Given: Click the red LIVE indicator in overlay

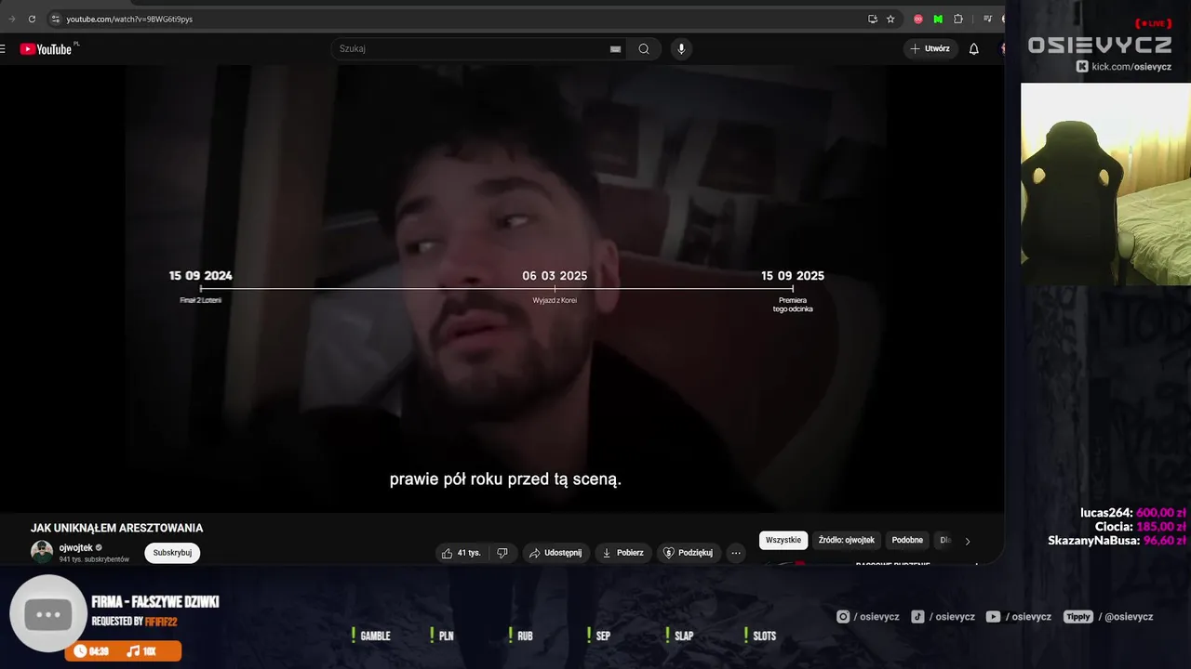Looking at the screenshot, I should tap(1153, 23).
